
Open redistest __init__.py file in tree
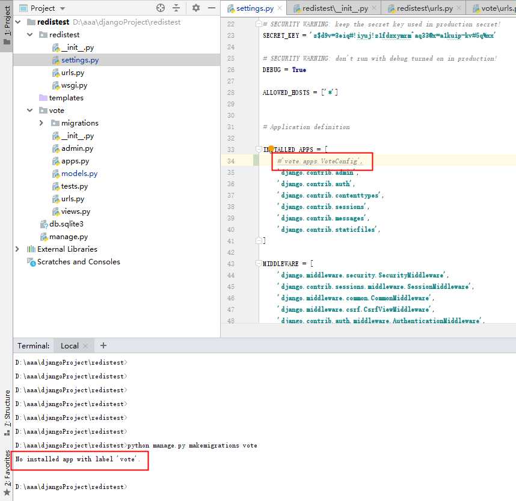pos(78,47)
